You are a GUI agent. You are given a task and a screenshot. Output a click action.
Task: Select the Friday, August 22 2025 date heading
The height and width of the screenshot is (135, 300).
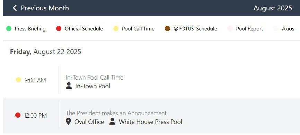pos(45,52)
